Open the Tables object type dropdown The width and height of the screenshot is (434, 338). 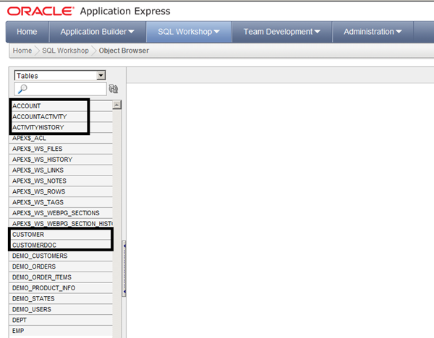pyautogui.click(x=60, y=75)
